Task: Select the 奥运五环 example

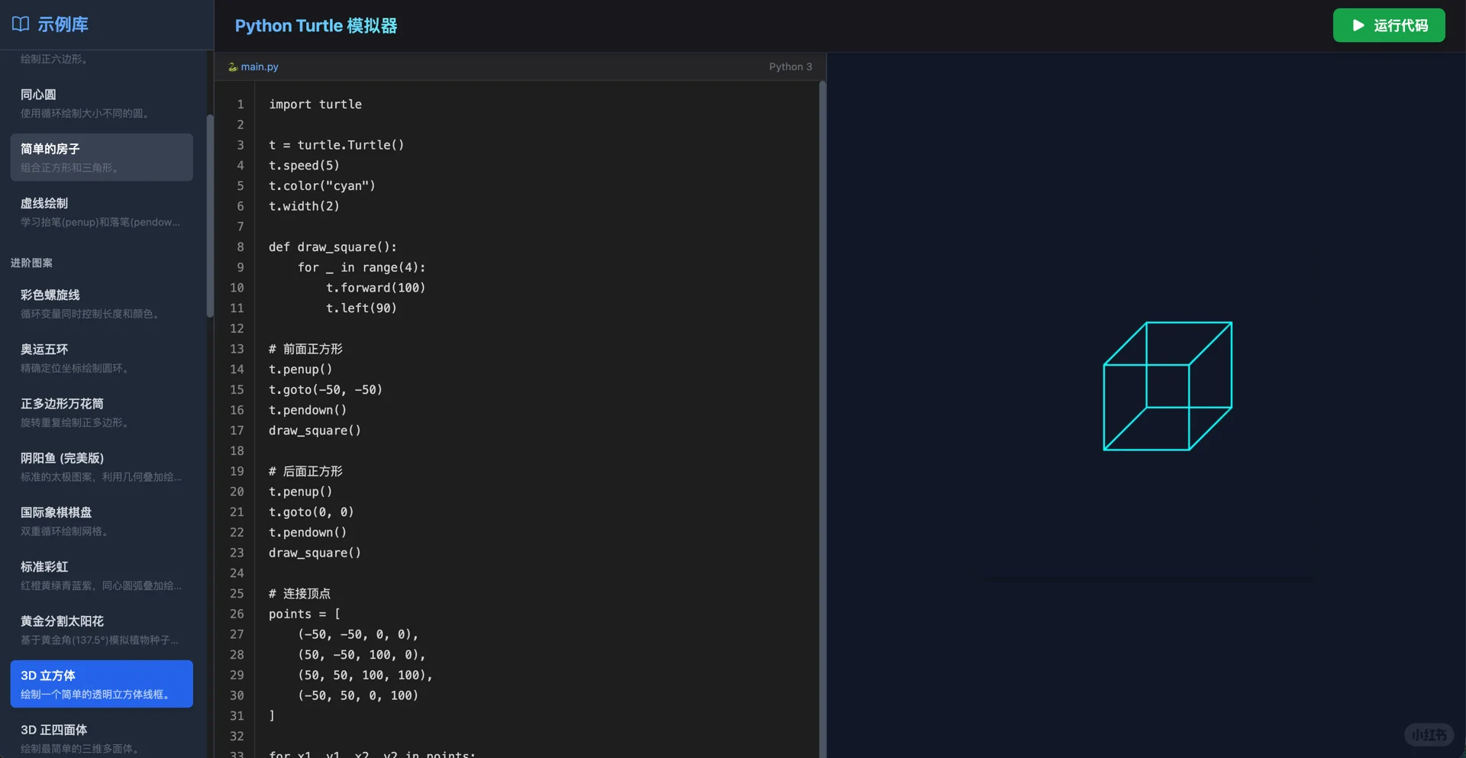Action: click(x=101, y=357)
